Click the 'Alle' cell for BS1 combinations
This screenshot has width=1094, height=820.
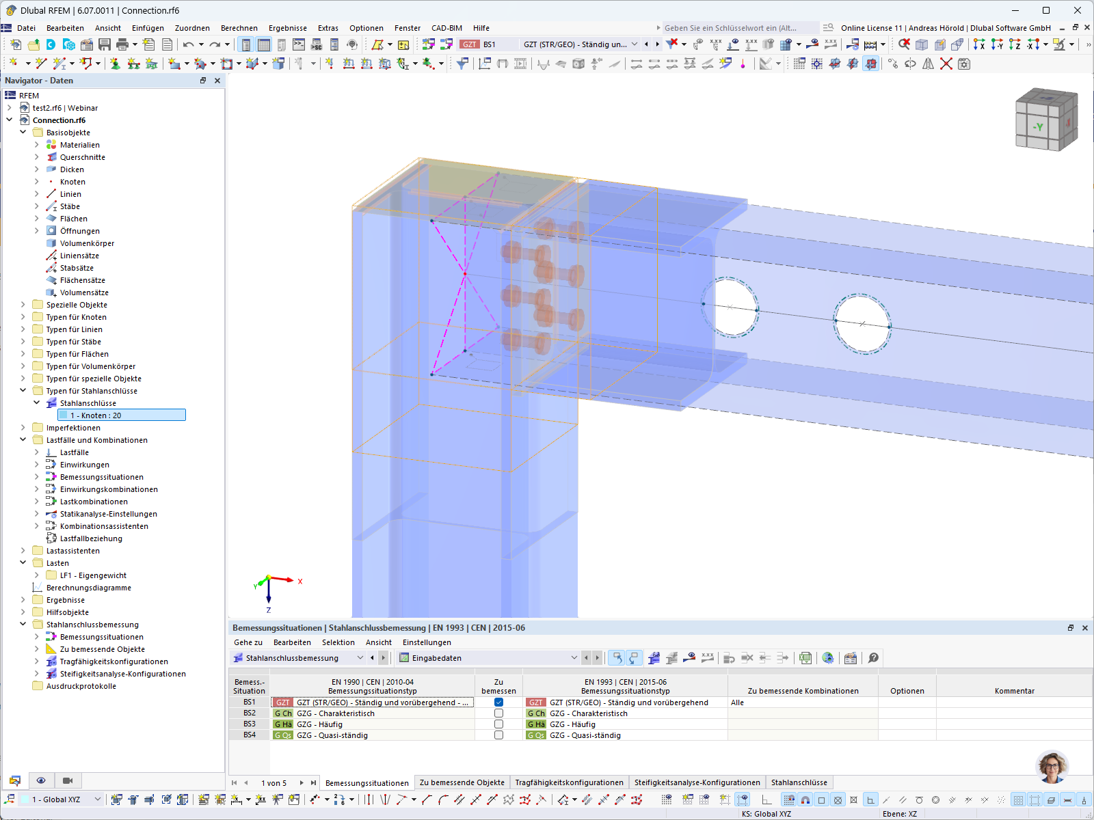[803, 702]
